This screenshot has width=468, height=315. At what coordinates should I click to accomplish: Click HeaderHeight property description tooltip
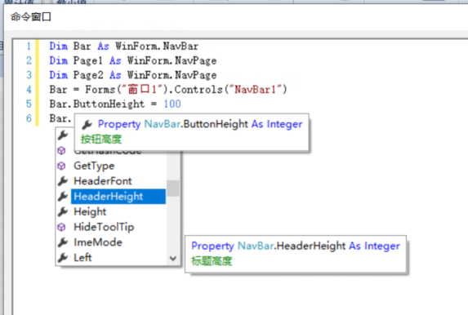pos(296,254)
